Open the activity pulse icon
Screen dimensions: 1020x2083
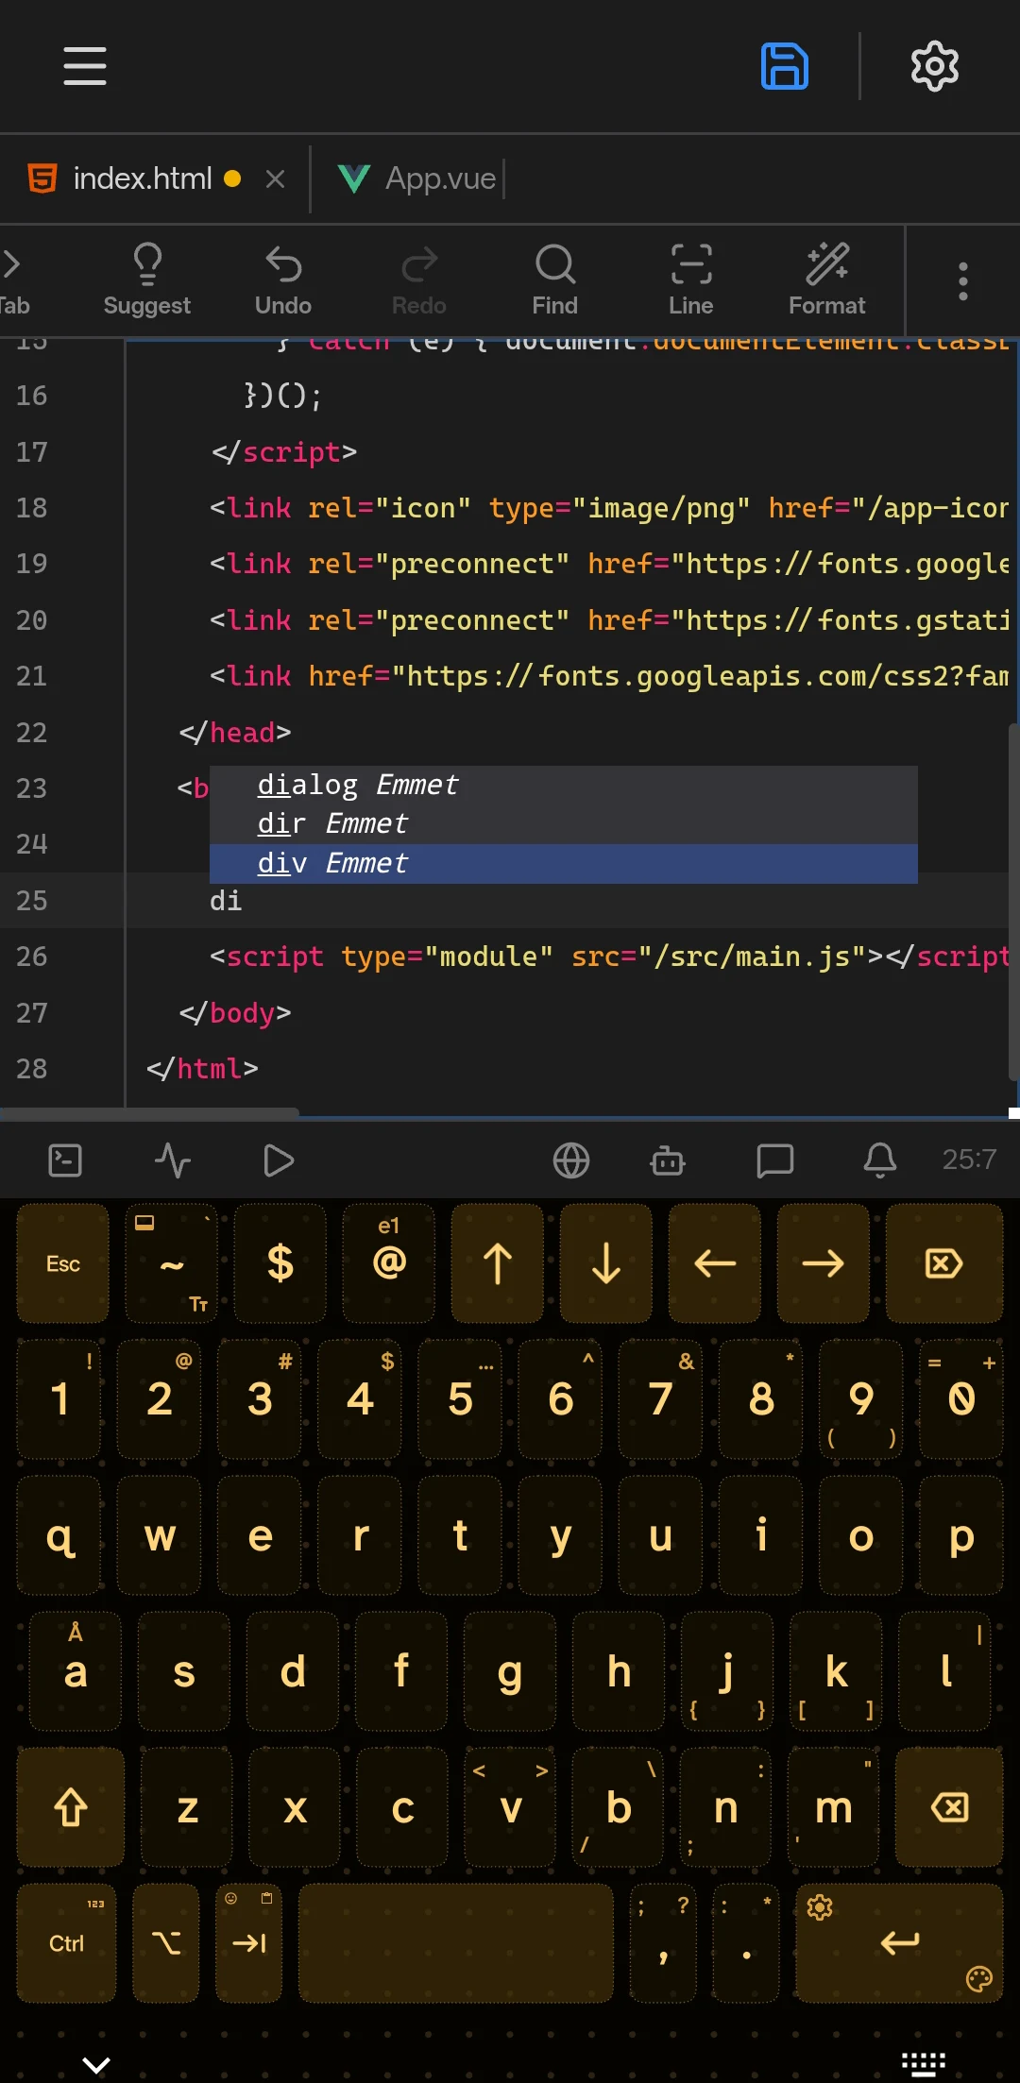click(x=173, y=1160)
